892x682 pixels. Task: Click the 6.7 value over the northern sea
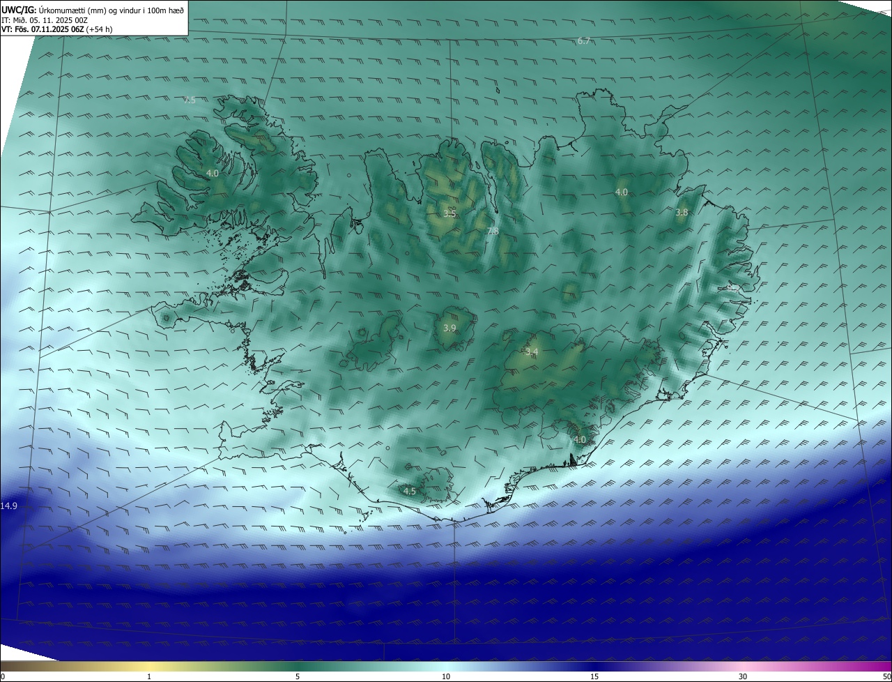[x=584, y=41]
